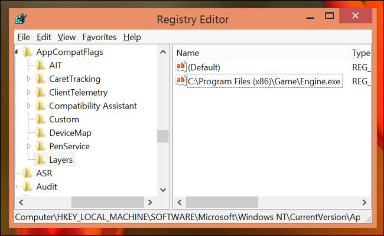The height and width of the screenshot is (236, 384).
Task: Click the Engine.exe string value icon
Action: tap(181, 80)
